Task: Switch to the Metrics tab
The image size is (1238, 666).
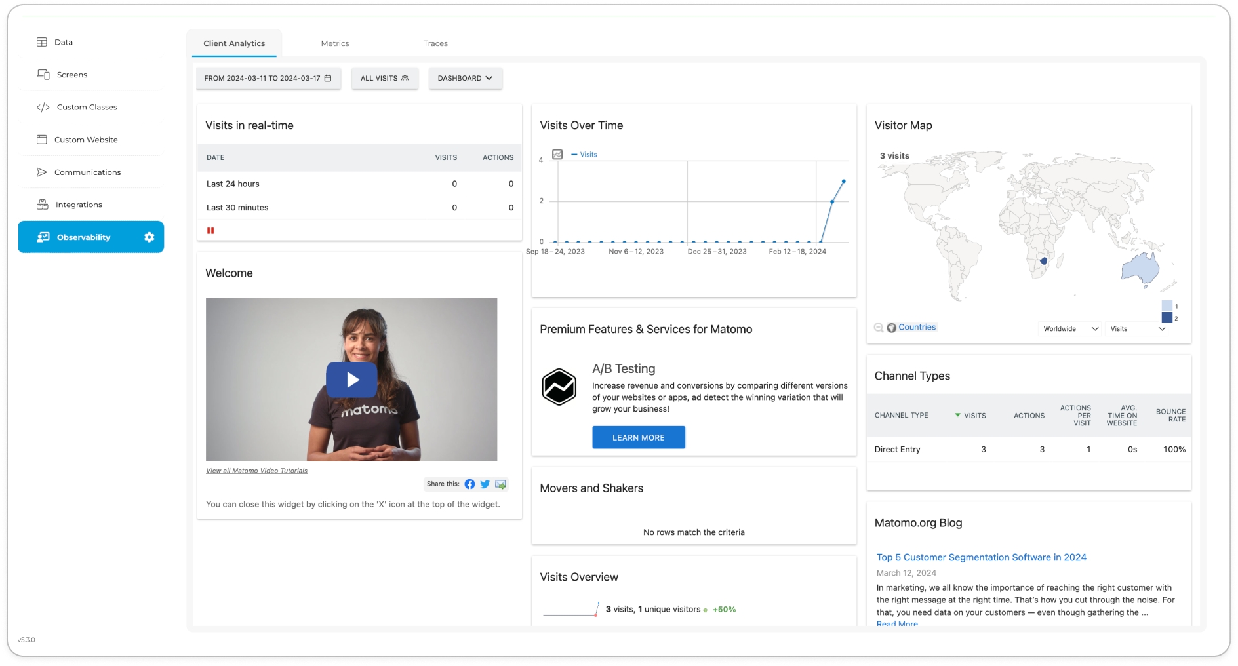Action: point(334,43)
